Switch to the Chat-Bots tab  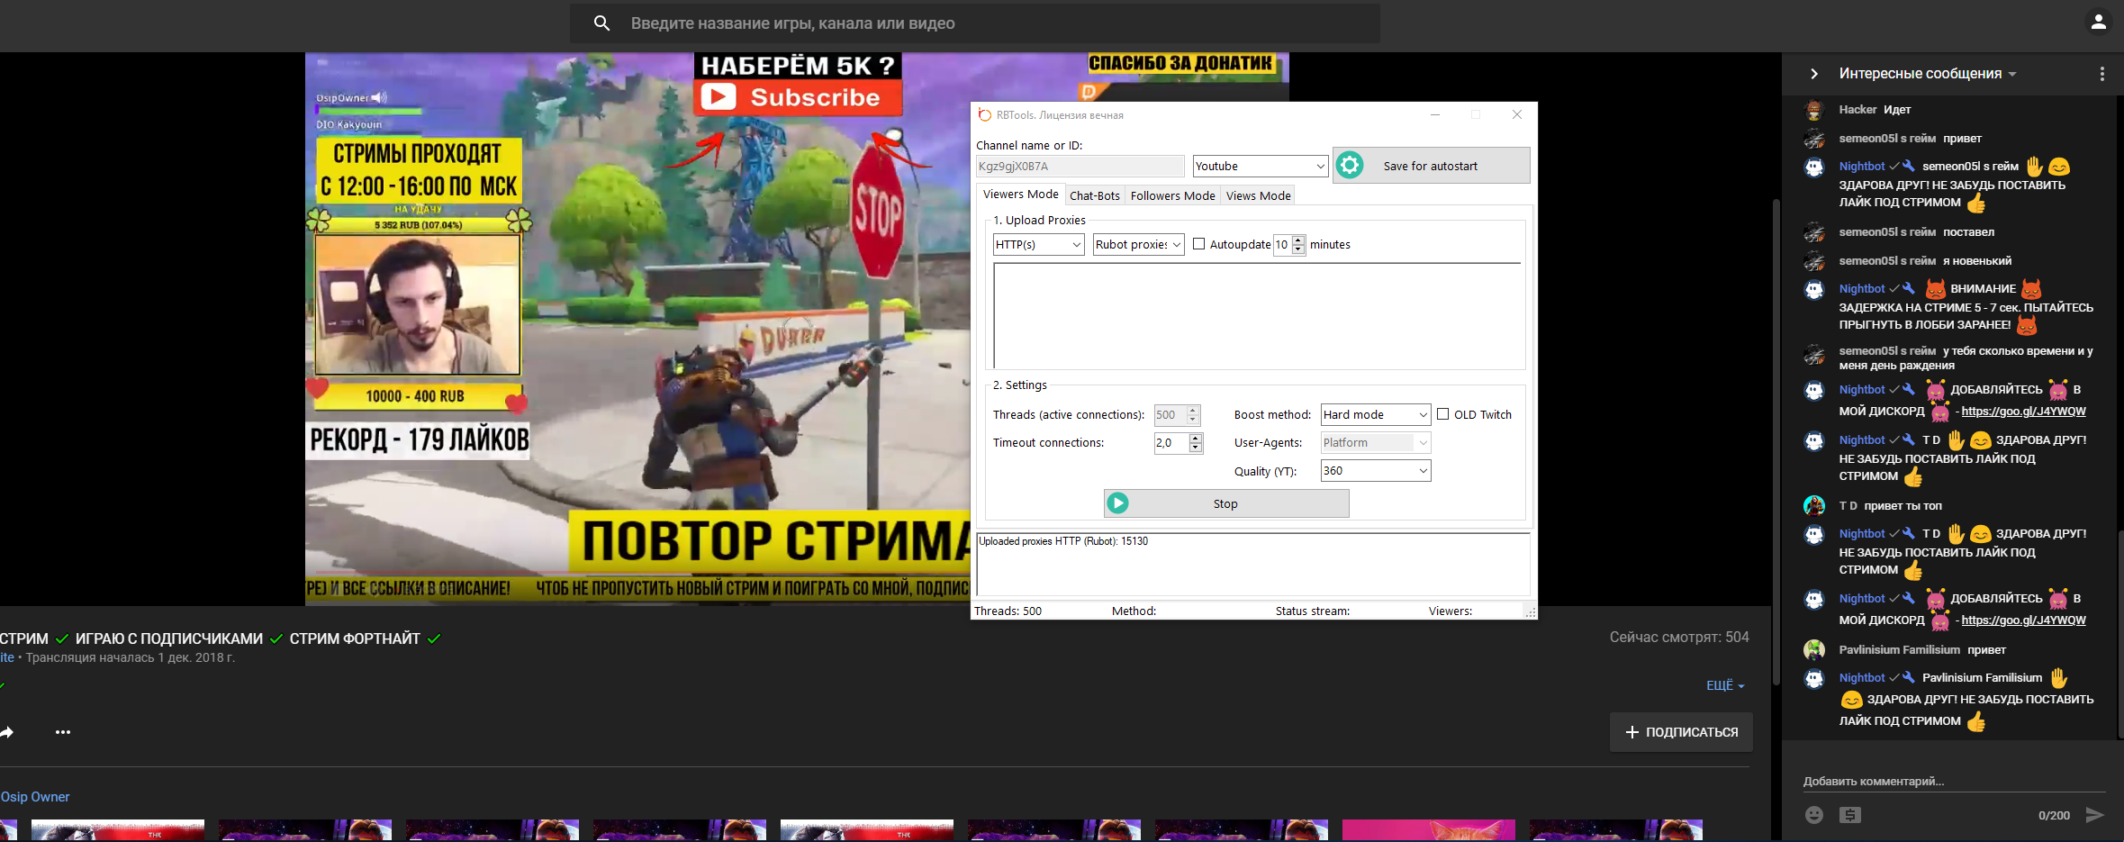[x=1095, y=195]
